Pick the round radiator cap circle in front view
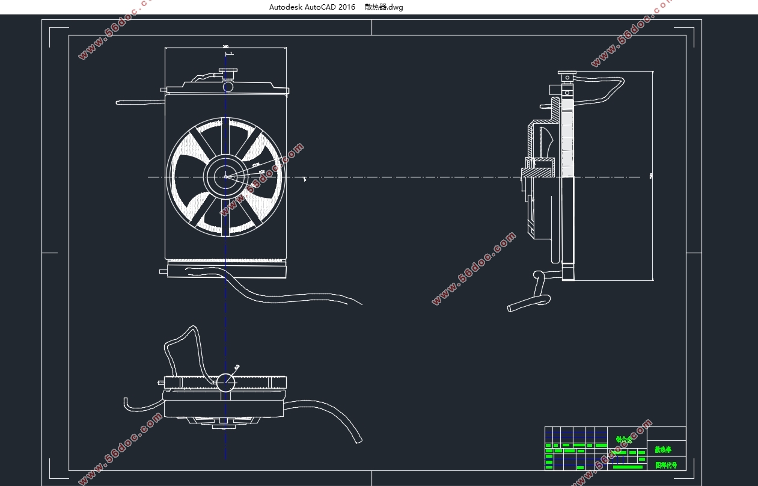Viewport: 758px width, 486px height. pos(228,87)
